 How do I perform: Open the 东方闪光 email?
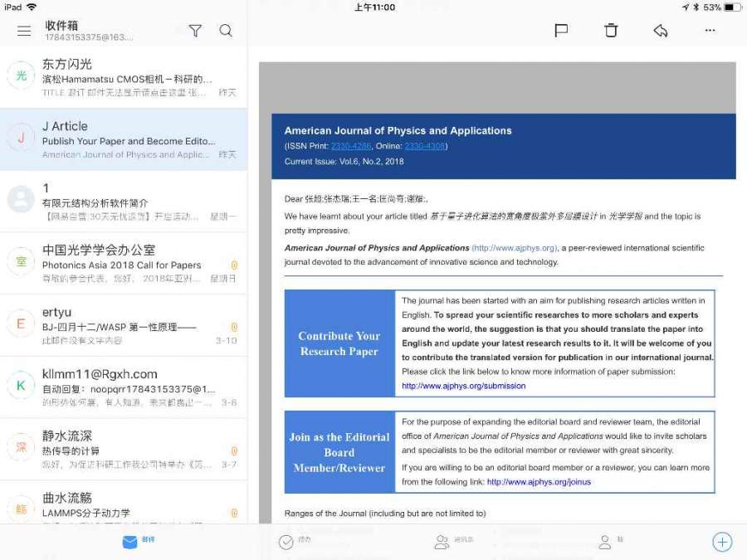(x=124, y=77)
